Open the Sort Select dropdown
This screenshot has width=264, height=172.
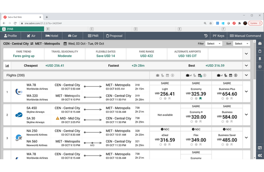pyautogui.click(x=242, y=44)
